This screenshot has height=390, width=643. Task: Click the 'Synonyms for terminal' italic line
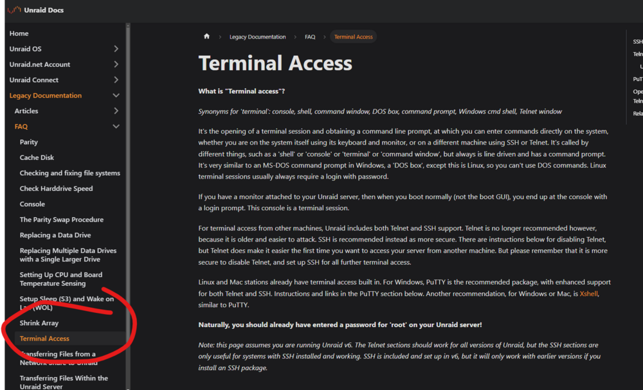[x=380, y=111]
